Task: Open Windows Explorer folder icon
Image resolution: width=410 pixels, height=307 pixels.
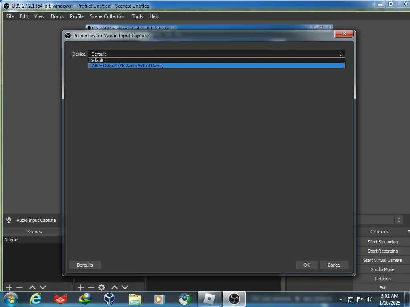Action: tap(135, 299)
